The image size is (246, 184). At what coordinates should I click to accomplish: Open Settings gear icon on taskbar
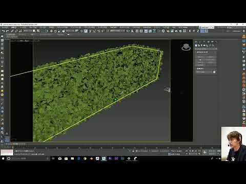[129, 158]
